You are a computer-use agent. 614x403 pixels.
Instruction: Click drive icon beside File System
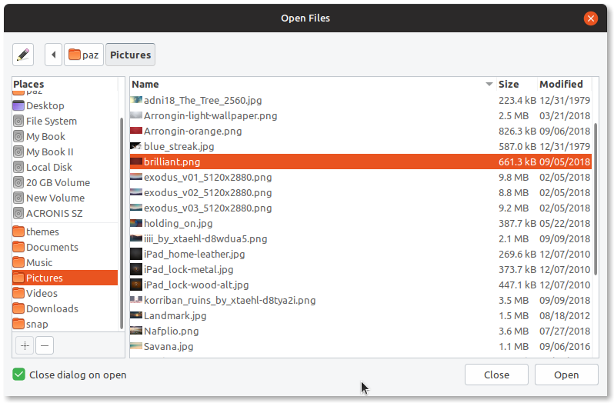click(18, 121)
